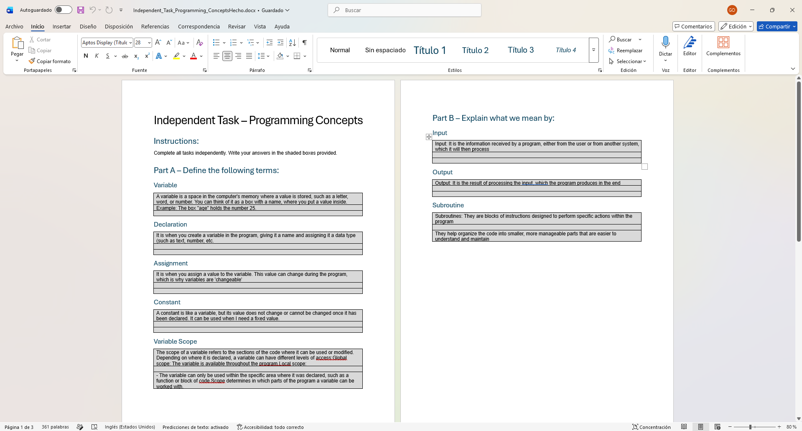Increase font size with the larger A icon

[158, 43]
